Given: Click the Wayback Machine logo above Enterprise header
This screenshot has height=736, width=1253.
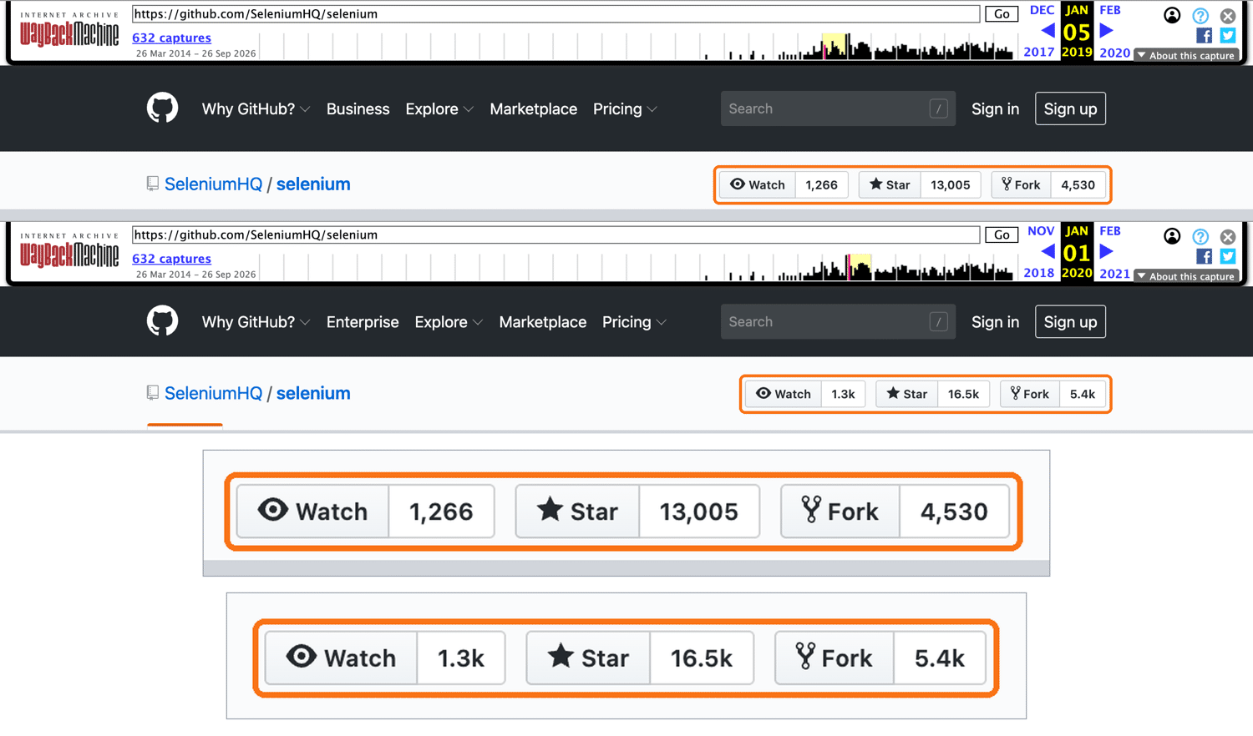Looking at the screenshot, I should click(69, 251).
